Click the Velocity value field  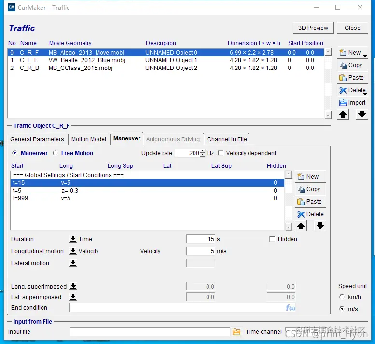tap(201, 251)
